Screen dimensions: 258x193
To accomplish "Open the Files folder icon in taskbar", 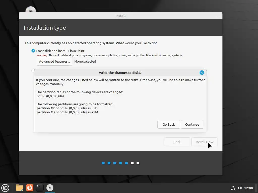I will click(x=20, y=188).
